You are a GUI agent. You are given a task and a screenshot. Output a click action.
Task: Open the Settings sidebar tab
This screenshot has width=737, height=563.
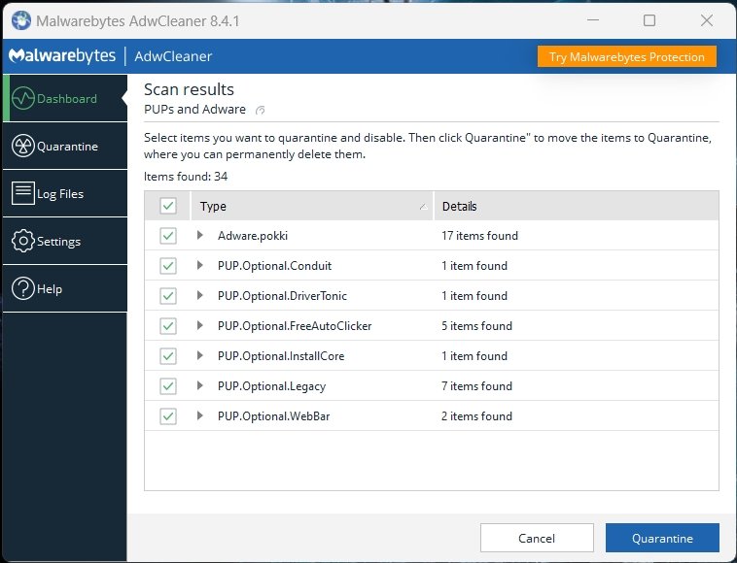pyautogui.click(x=65, y=241)
